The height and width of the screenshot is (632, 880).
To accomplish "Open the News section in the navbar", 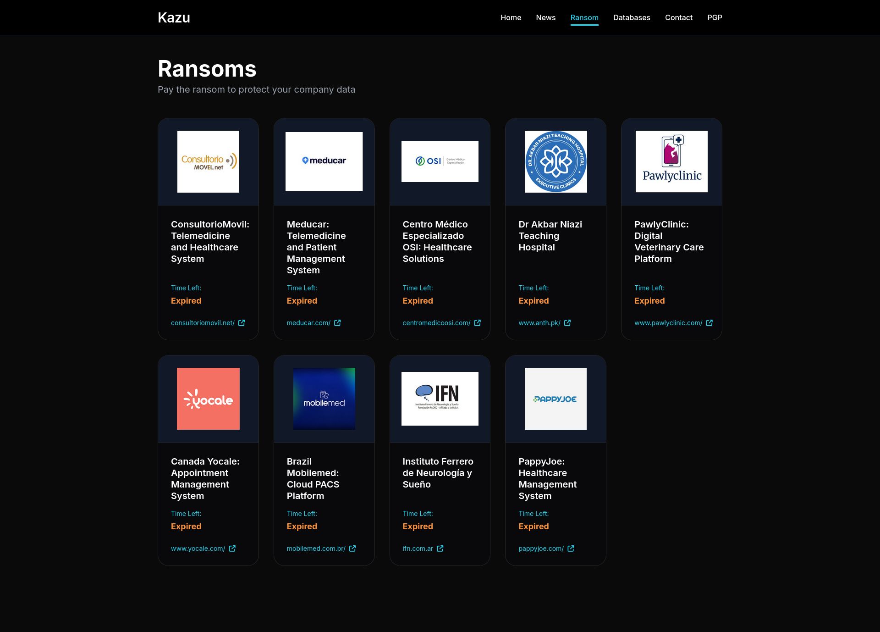I will [545, 17].
